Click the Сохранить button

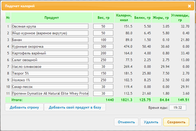click(x=176, y=122)
